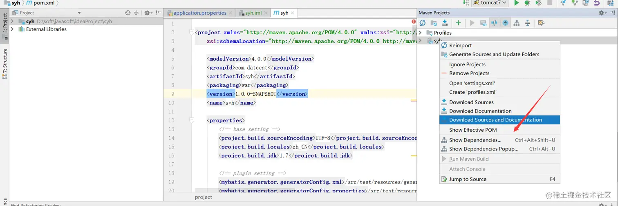
Task: Choose Reimport from context menu
Action: coord(499,46)
